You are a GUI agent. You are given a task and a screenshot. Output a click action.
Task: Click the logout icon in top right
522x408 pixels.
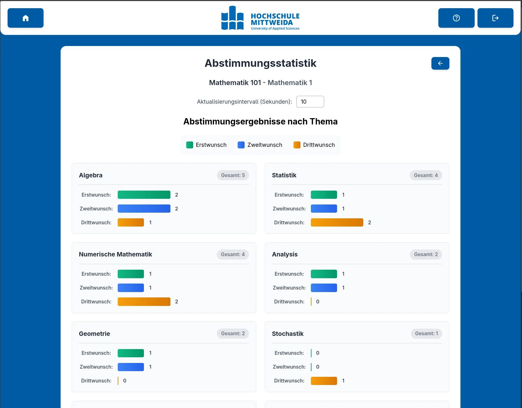495,18
